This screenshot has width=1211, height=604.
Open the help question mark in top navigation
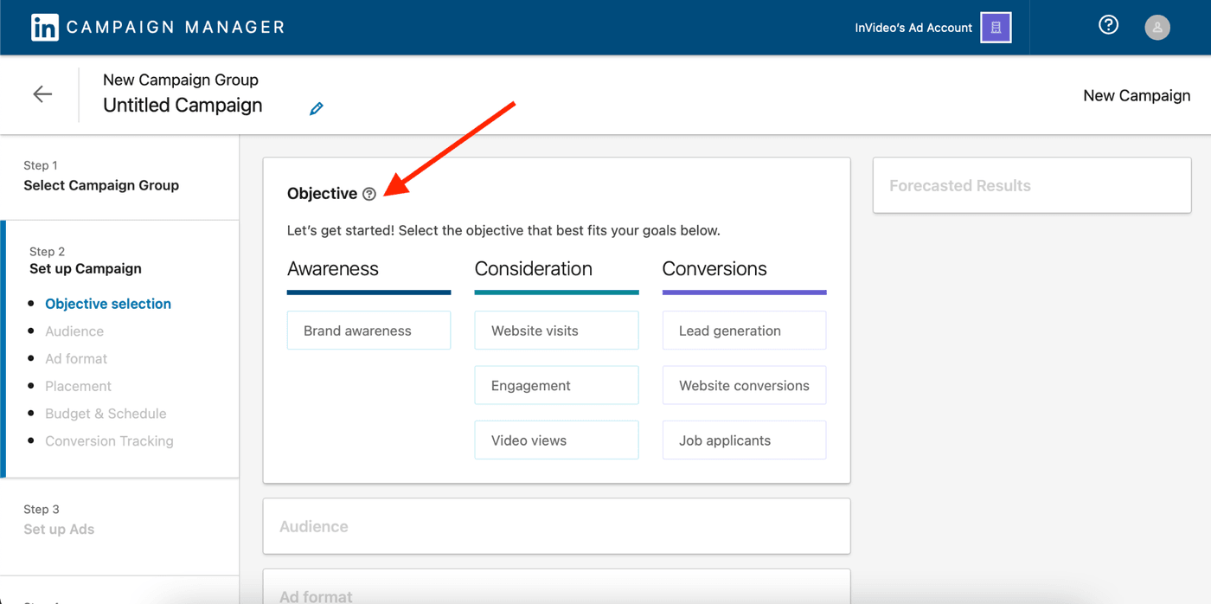coord(1108,25)
